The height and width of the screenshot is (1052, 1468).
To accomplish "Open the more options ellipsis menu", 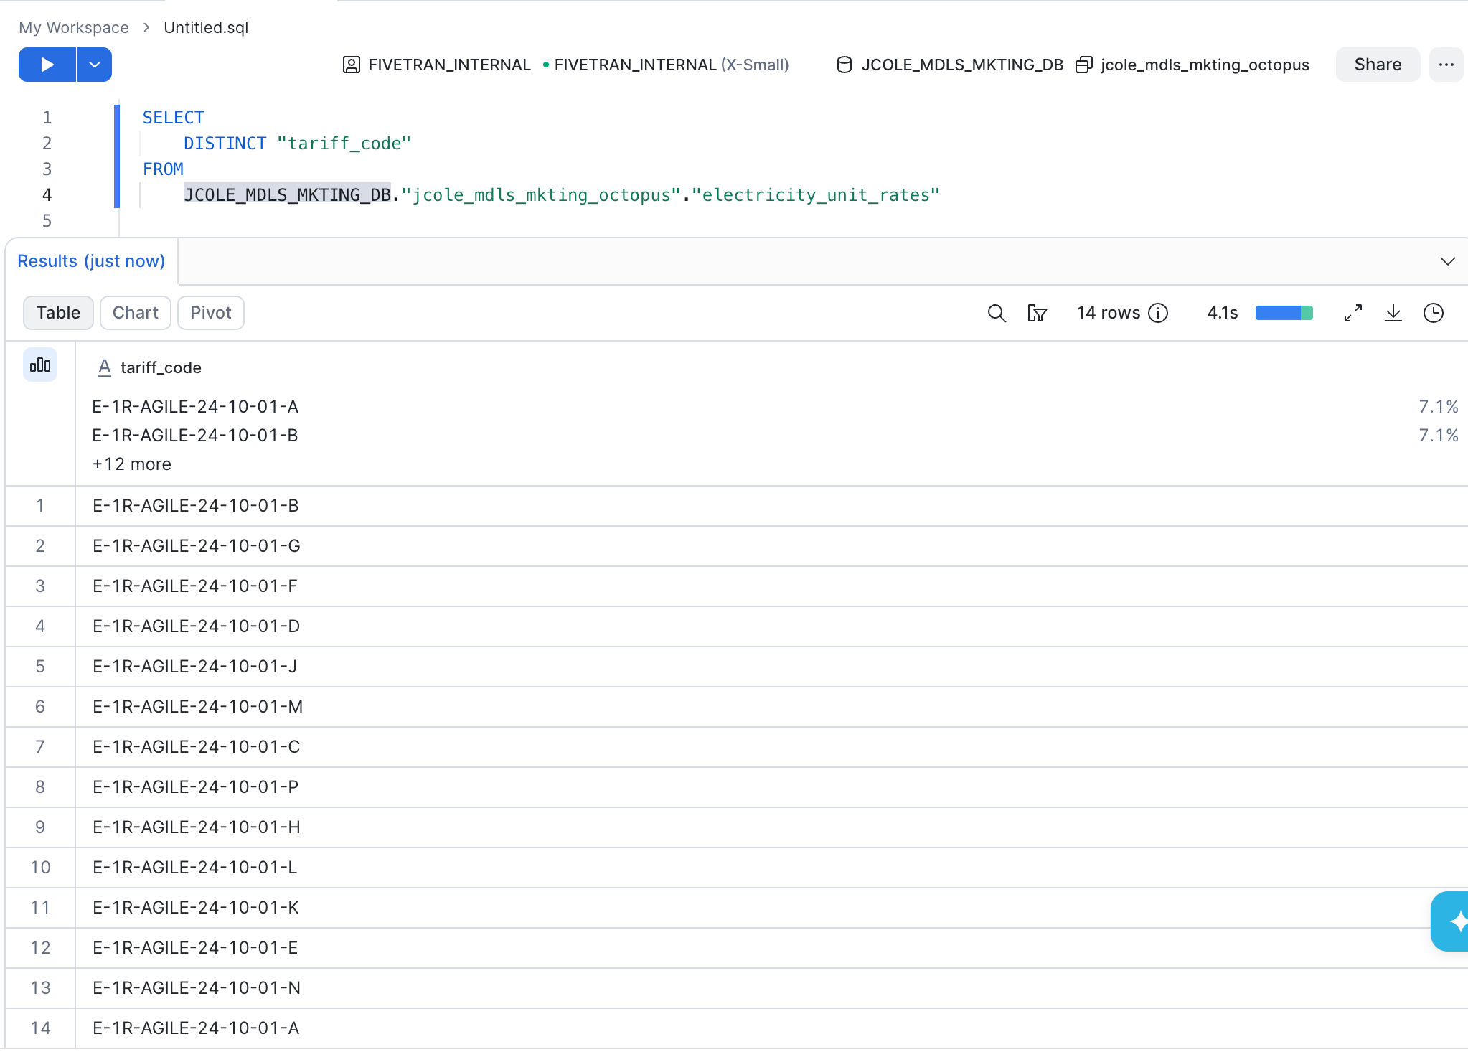I will click(1446, 65).
